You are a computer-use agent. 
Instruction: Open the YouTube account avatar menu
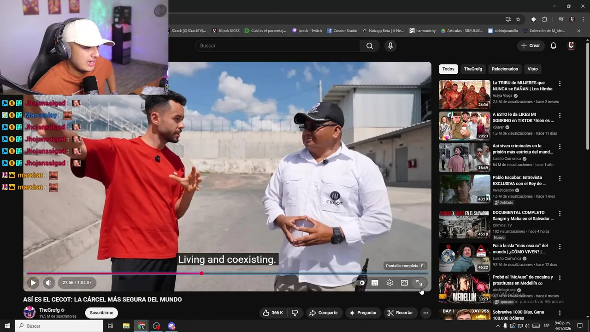[x=572, y=46]
